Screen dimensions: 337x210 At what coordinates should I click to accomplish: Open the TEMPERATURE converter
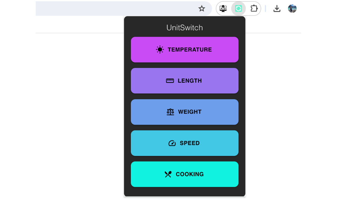185,49
